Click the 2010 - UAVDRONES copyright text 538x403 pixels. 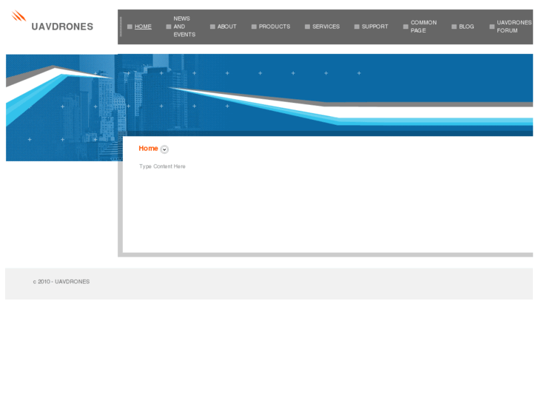pyautogui.click(x=61, y=282)
